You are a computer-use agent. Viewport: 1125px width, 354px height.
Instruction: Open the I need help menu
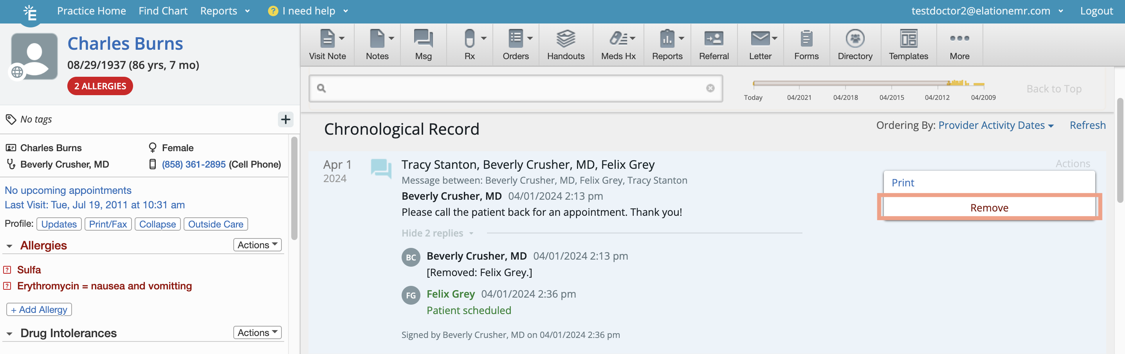tap(308, 11)
